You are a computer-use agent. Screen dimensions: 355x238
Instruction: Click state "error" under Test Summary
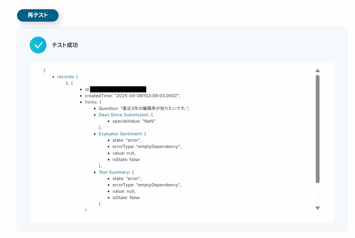(127, 179)
